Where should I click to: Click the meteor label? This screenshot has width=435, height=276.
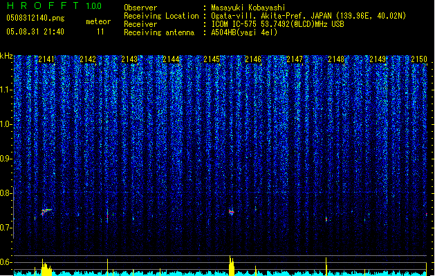(x=98, y=21)
